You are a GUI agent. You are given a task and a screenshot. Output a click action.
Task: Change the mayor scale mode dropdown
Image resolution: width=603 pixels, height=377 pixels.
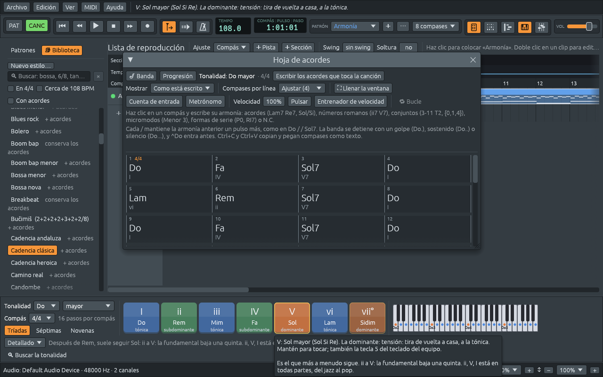click(89, 306)
